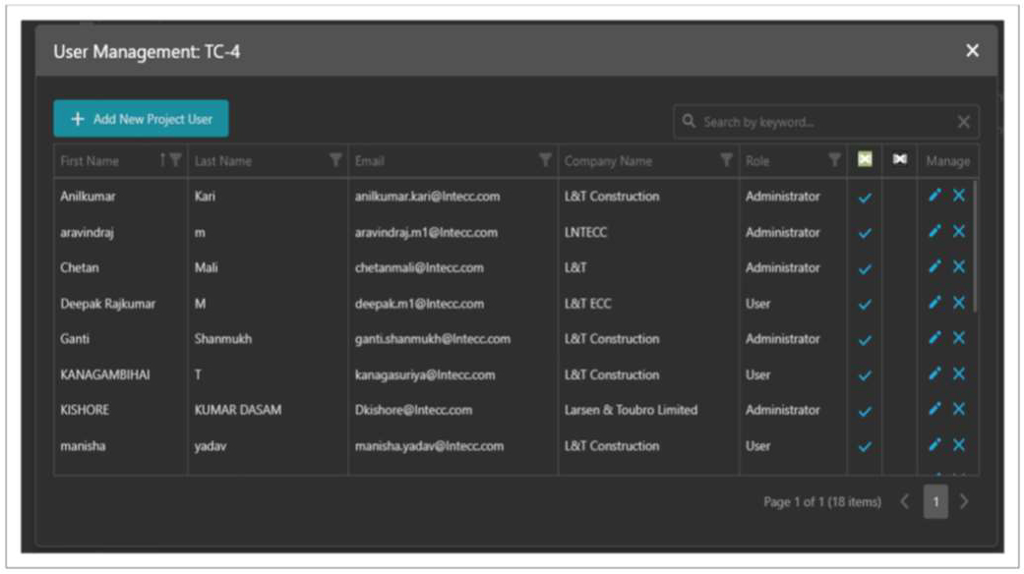Open the Email column filter
Screen dimensions: 1024x574
tap(545, 160)
